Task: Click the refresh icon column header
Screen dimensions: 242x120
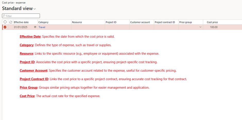Action: tap(11, 22)
